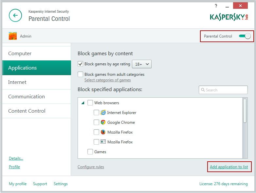Go to the Content Control section

click(37, 111)
